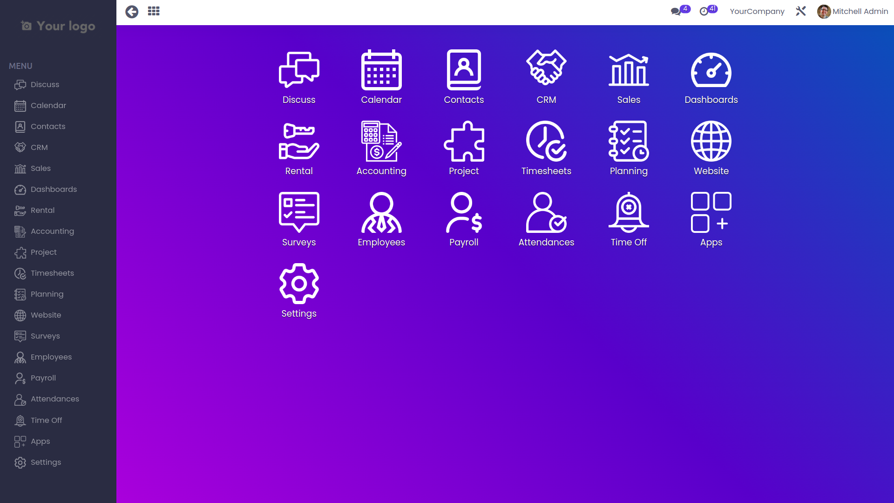Expand the Mitchell Admin user menu
The height and width of the screenshot is (503, 894).
853,12
